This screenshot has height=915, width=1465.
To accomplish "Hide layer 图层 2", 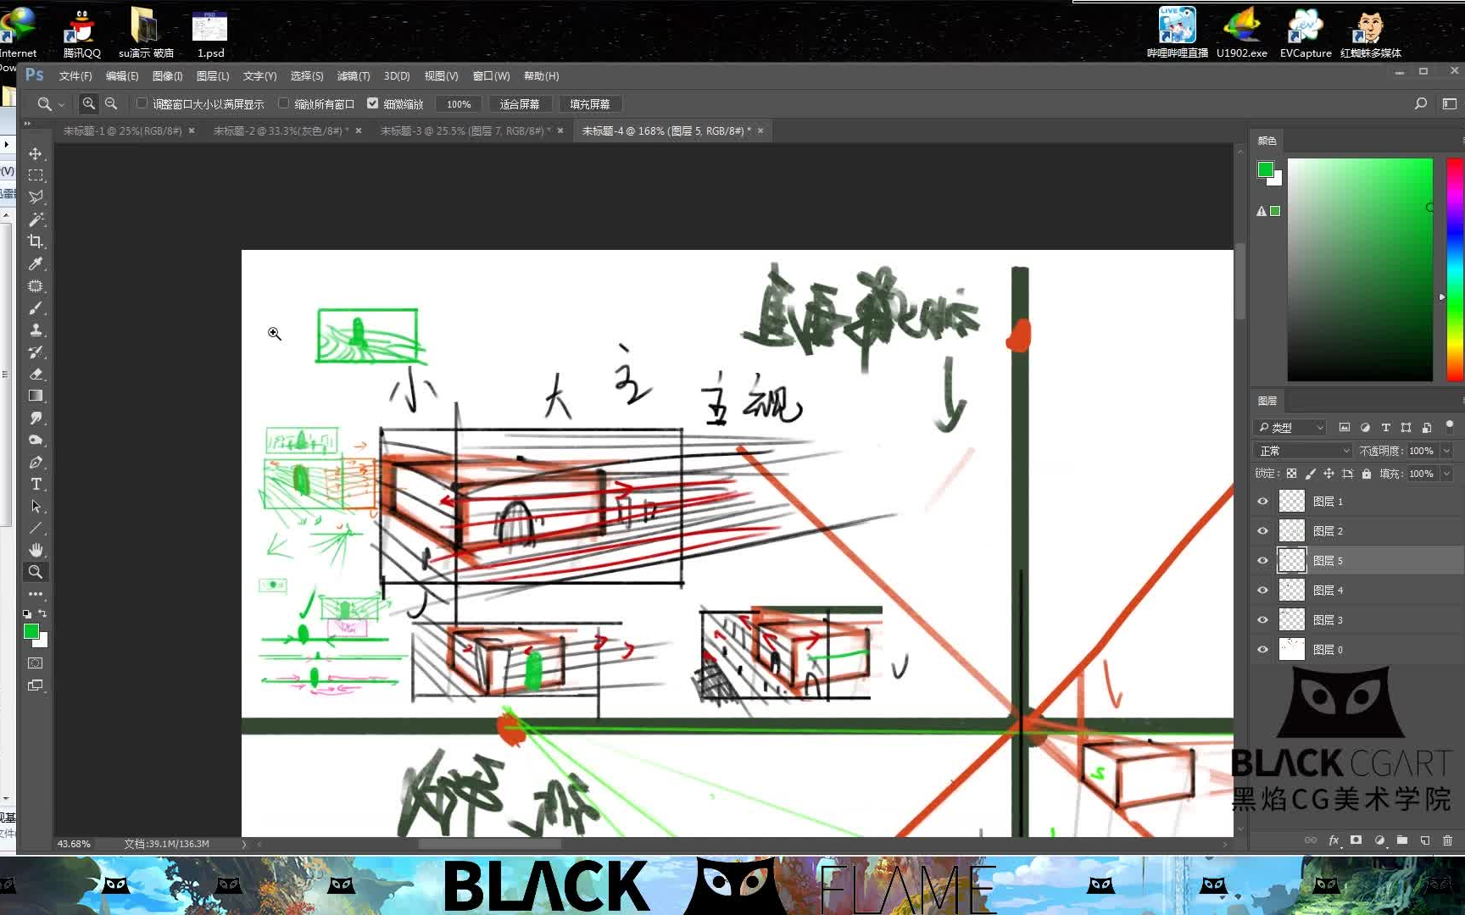I will coord(1262,531).
